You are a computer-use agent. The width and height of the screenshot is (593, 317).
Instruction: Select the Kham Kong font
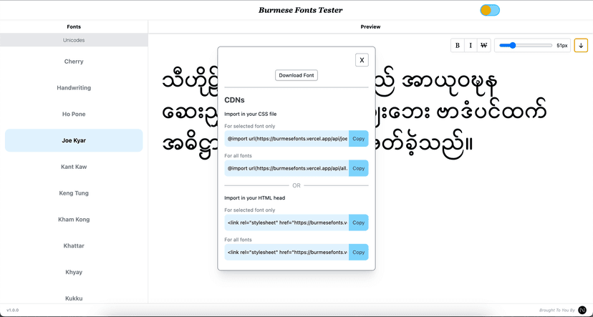[74, 220]
